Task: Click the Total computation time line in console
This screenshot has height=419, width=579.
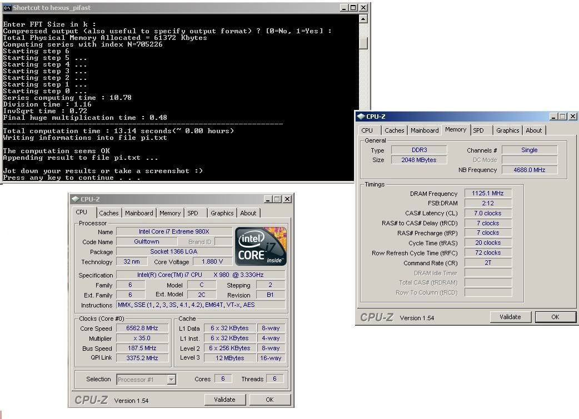Action: pos(118,131)
